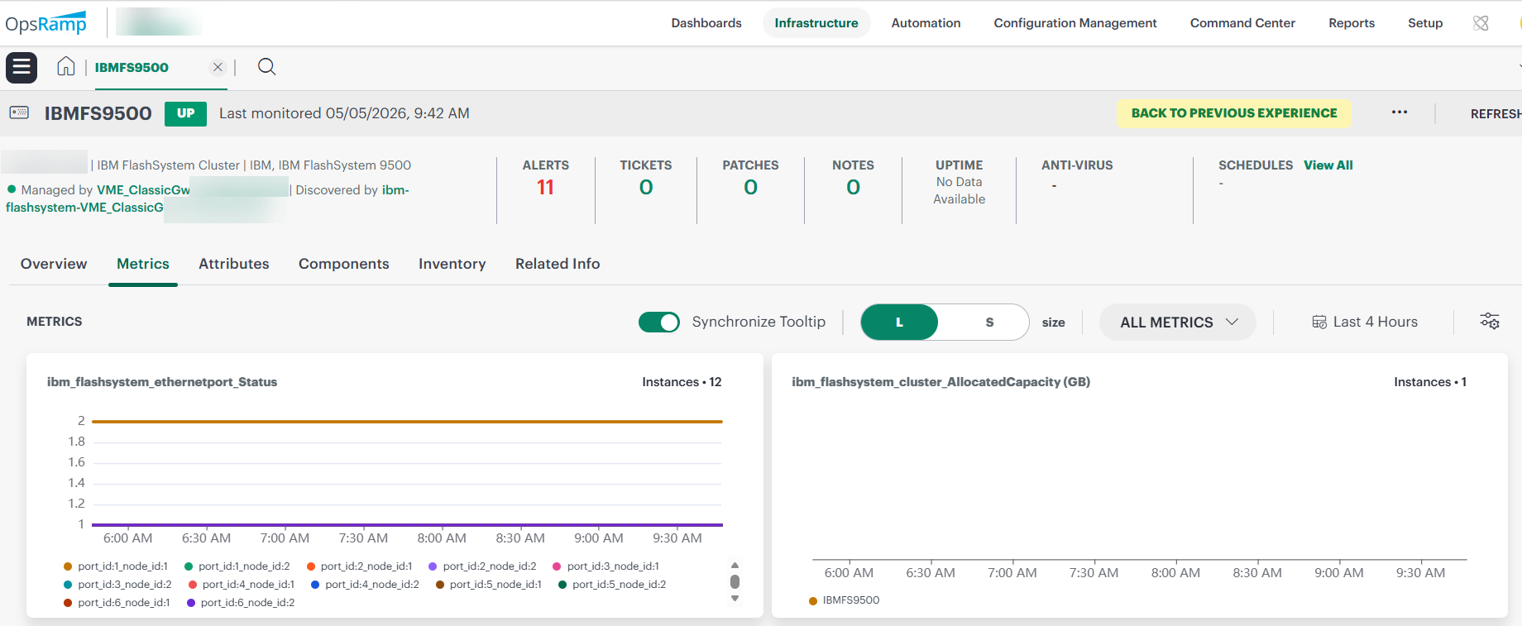Open the Last 4 Hours time range
The width and height of the screenshot is (1522, 626).
(x=1365, y=322)
